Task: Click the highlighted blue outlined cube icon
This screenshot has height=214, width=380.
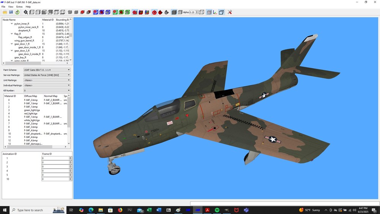Action: pyautogui.click(x=221, y=12)
